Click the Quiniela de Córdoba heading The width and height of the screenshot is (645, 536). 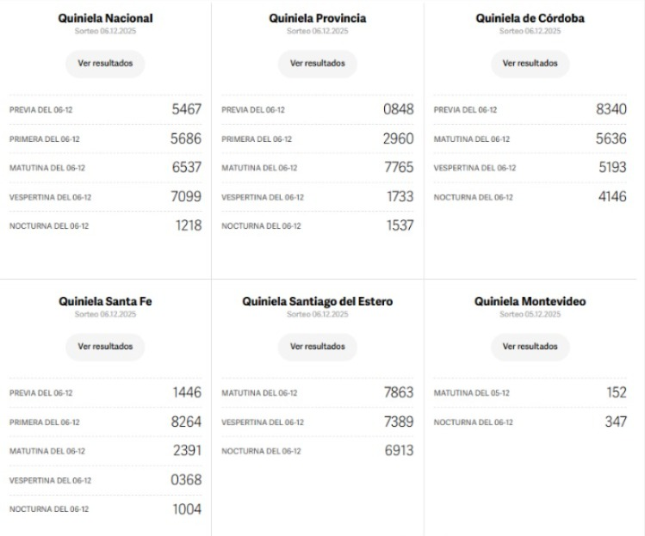coord(530,18)
